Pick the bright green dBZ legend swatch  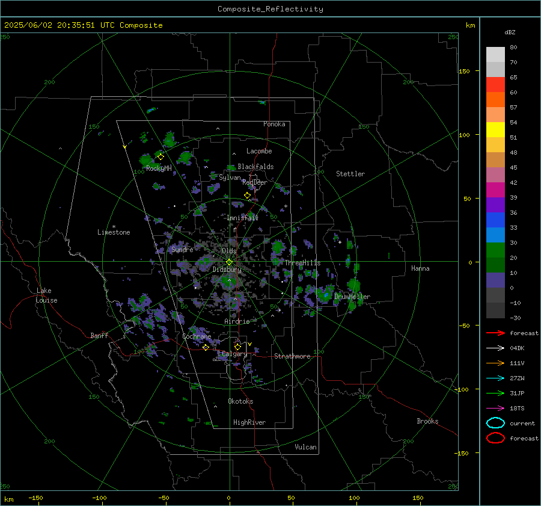pos(495,250)
